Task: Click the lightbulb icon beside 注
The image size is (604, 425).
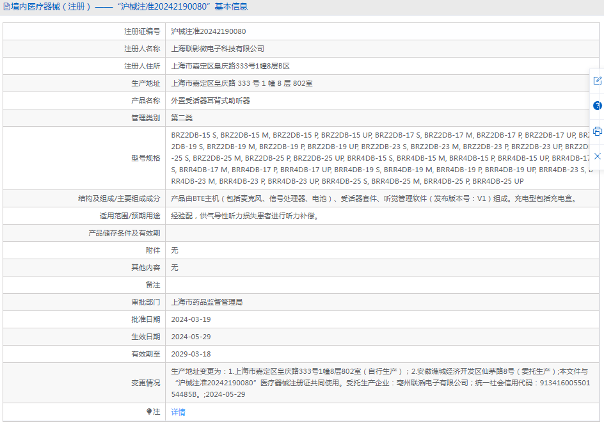Action: 149,412
